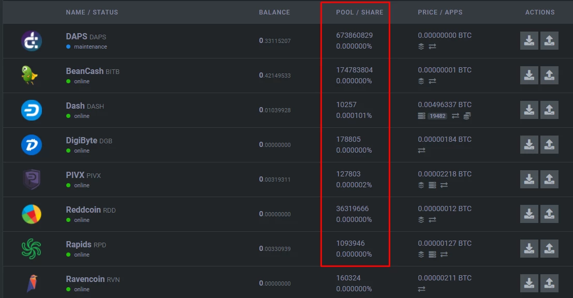Open PIVX staking layers icon

pyautogui.click(x=421, y=185)
